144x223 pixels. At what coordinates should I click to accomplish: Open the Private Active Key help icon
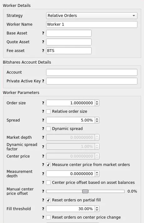[x=43, y=81]
